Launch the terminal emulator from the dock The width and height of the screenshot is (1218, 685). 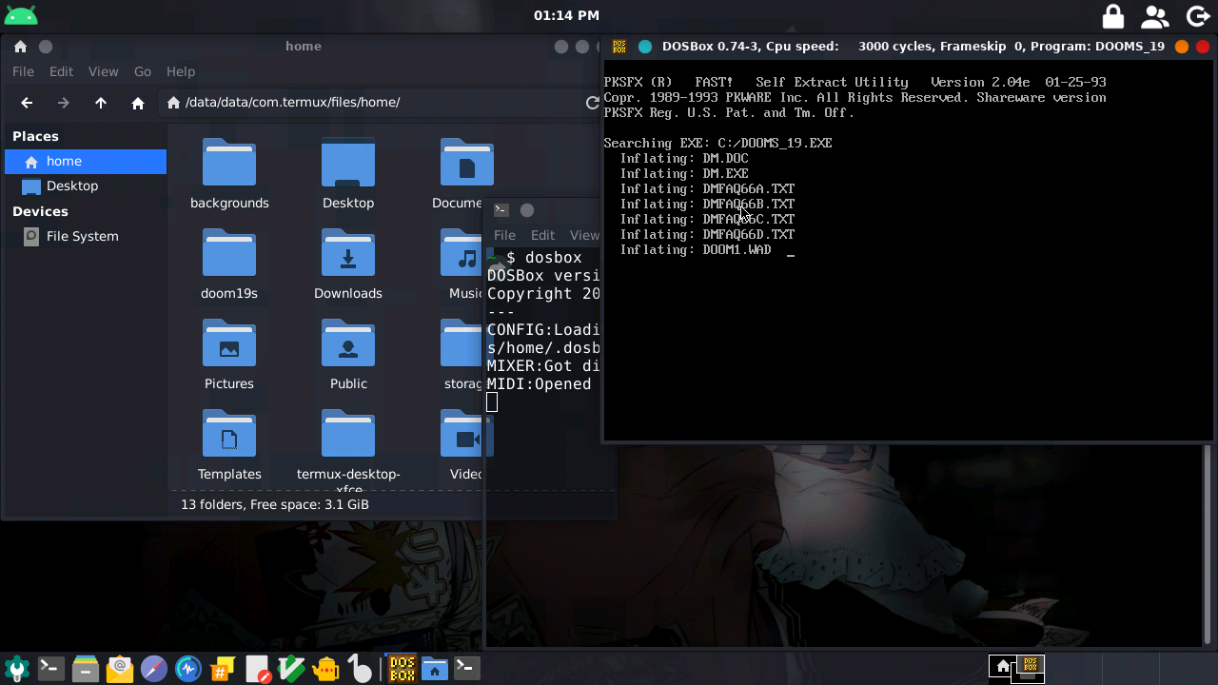click(x=50, y=669)
